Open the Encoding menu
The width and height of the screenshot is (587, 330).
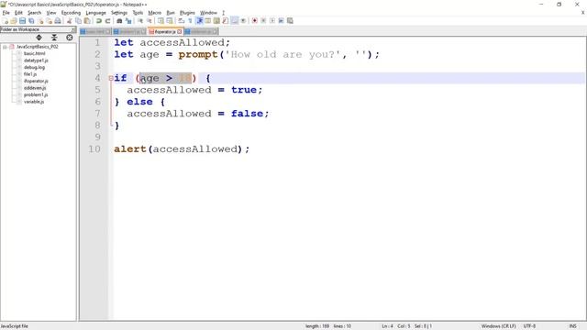[x=71, y=13]
